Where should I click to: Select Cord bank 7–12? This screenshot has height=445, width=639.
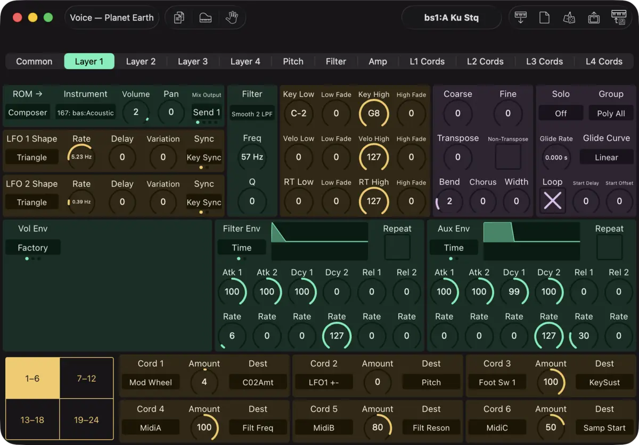click(x=86, y=379)
